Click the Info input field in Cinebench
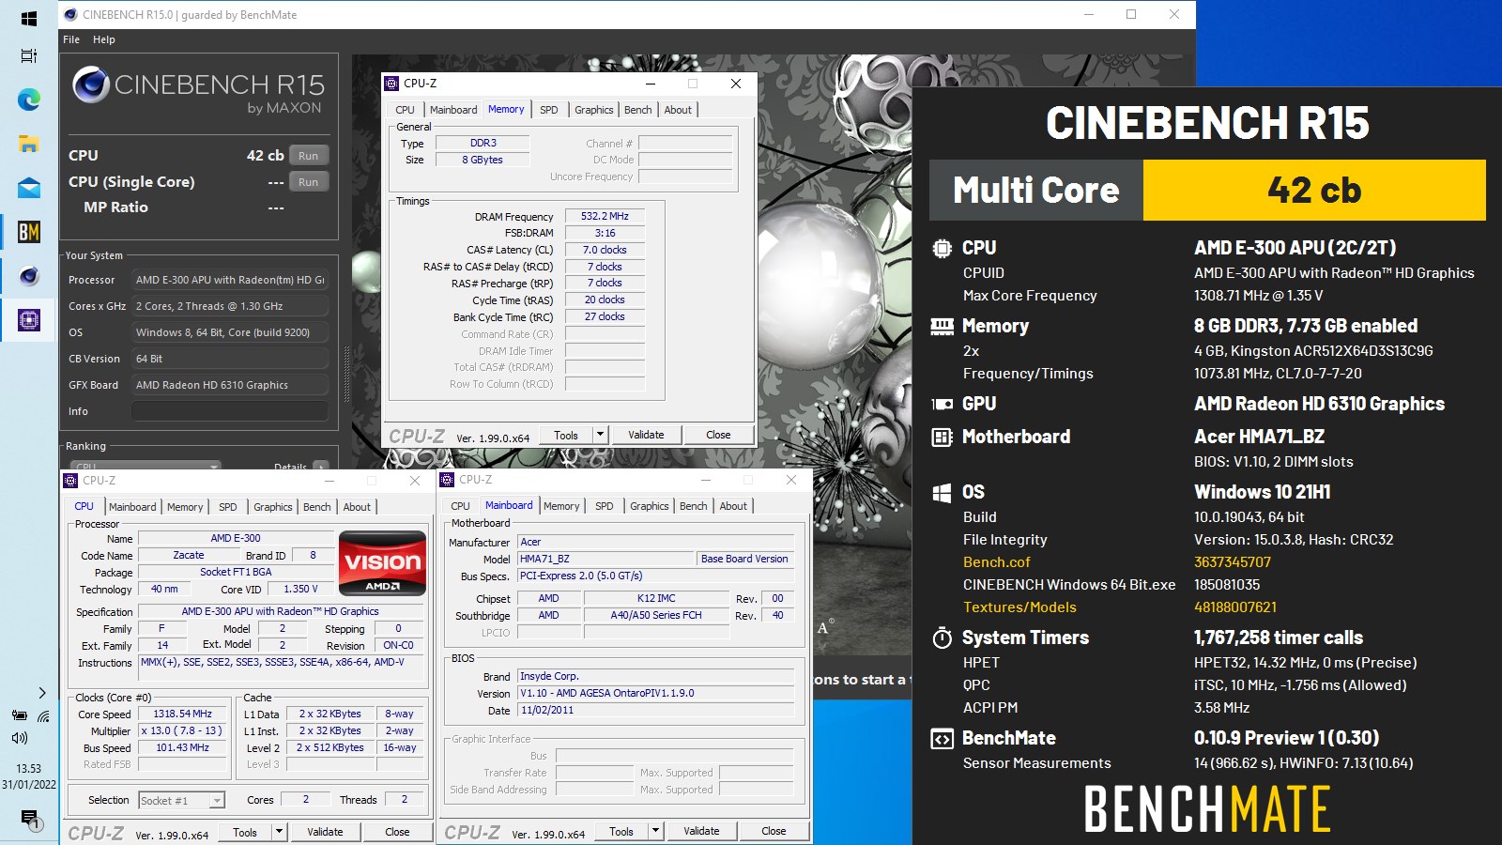Screen dimensions: 1502x845 click(230, 411)
